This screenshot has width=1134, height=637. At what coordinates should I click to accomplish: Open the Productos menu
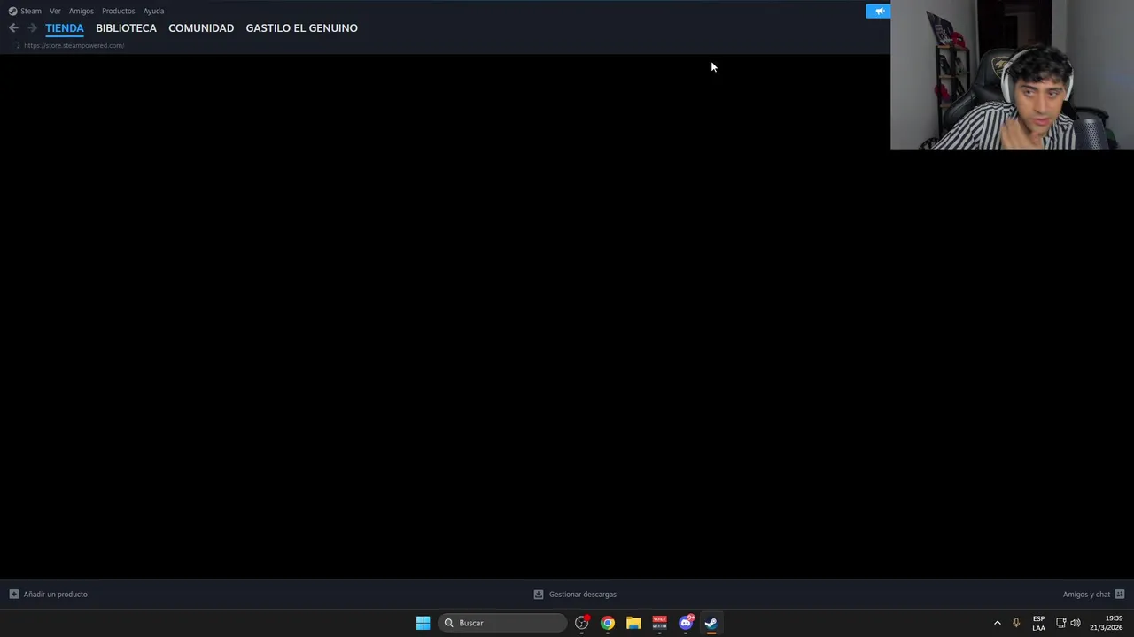click(118, 11)
